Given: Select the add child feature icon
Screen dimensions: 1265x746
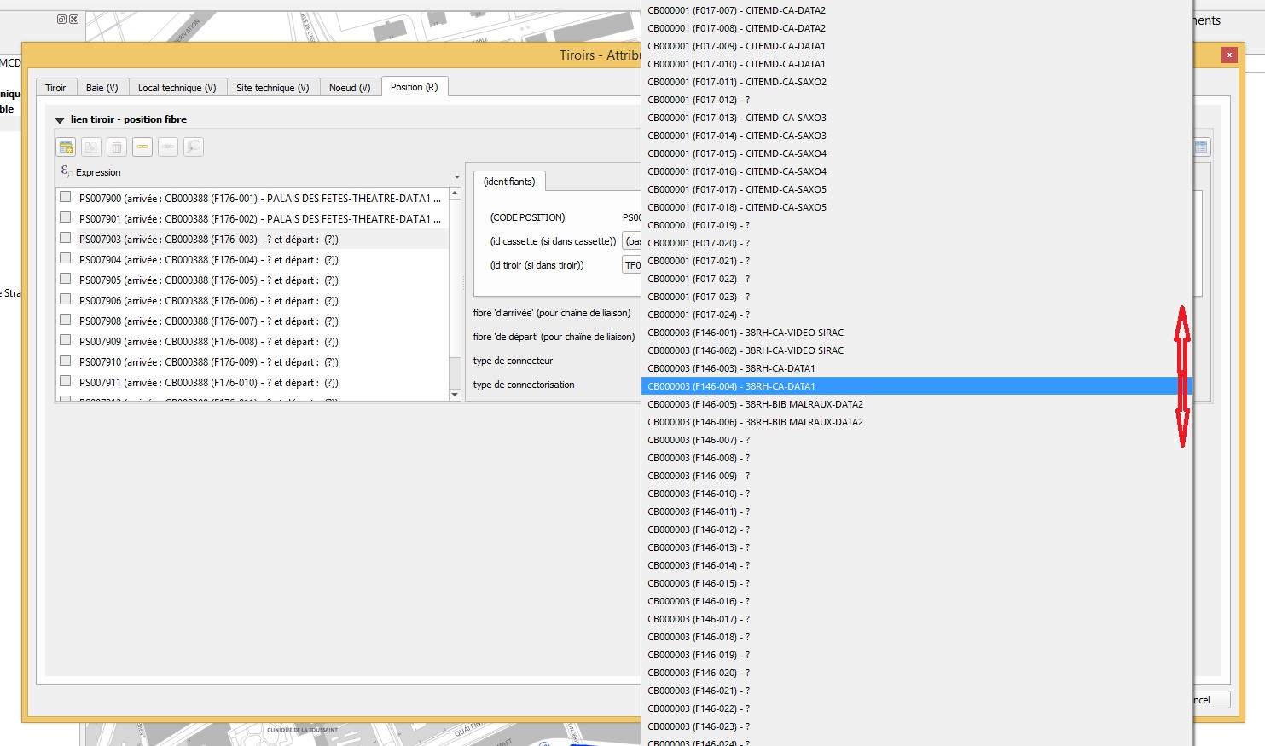Looking at the screenshot, I should (x=91, y=147).
